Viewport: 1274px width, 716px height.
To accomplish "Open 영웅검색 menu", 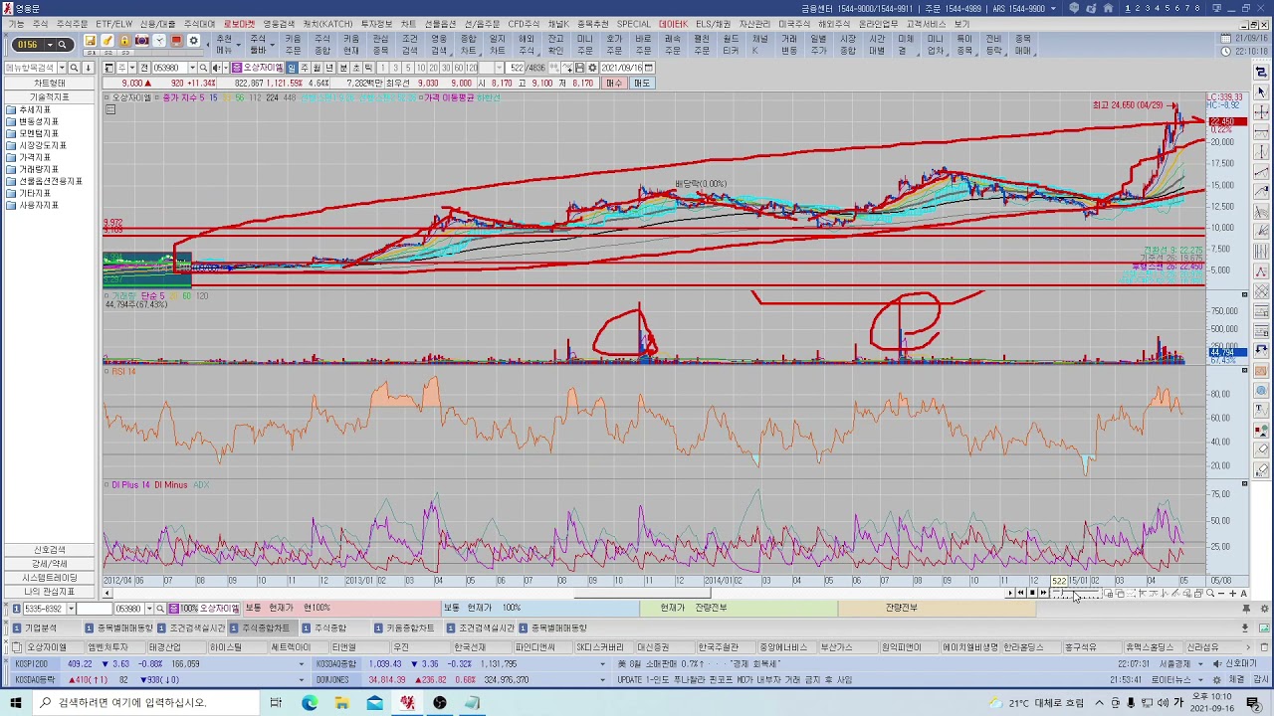I will (x=279, y=23).
